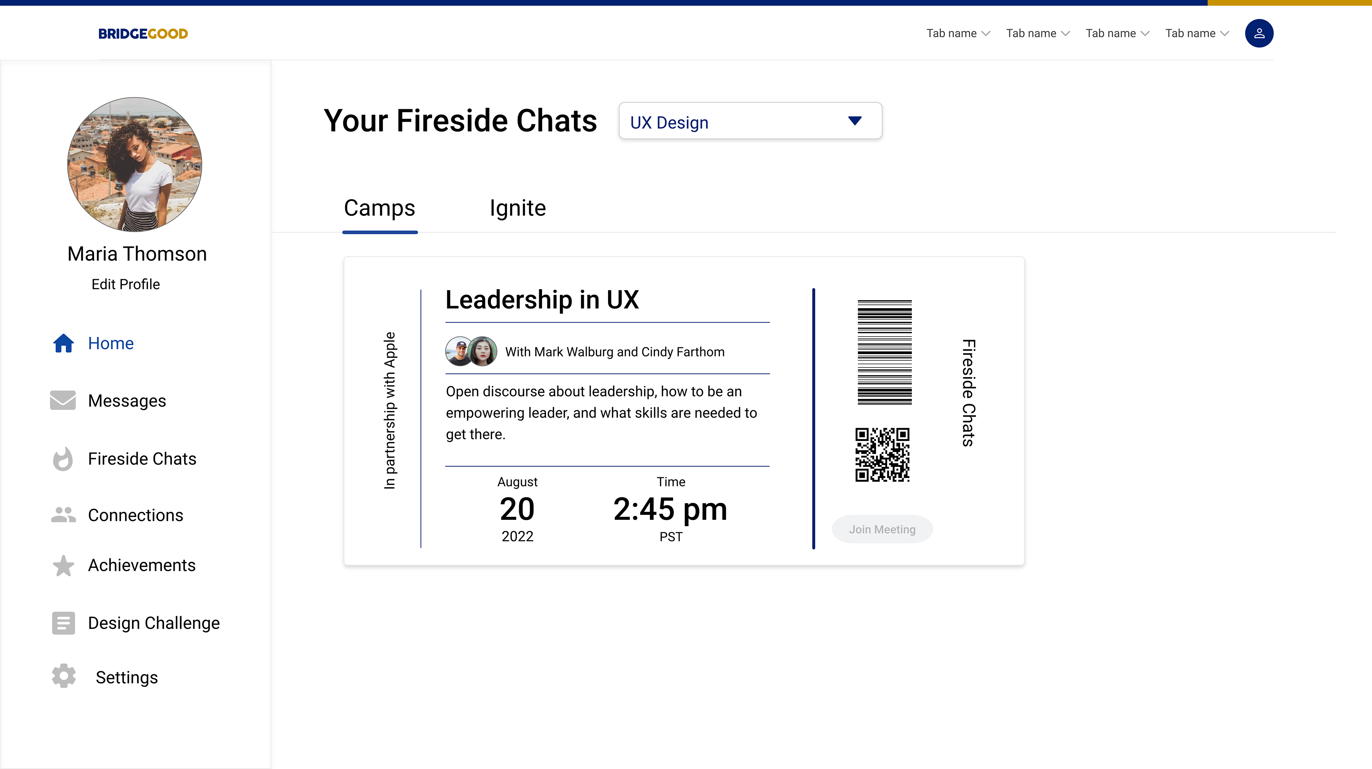
Task: Click the speaker avatars for Mark and Cindy
Action: (471, 351)
